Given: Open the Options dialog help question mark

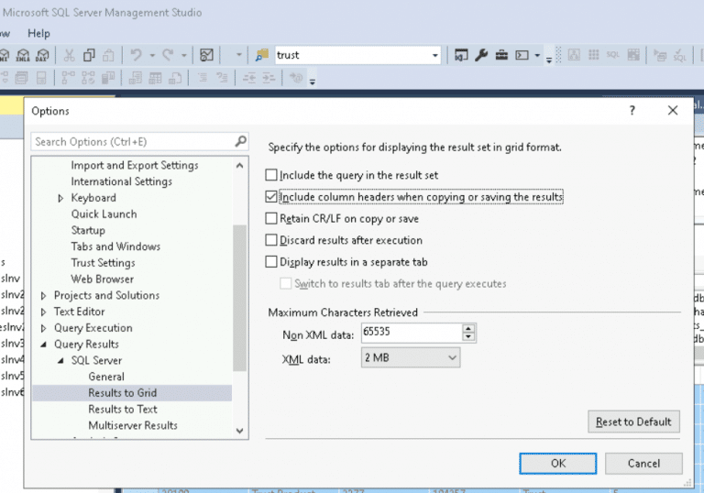Looking at the screenshot, I should point(632,110).
